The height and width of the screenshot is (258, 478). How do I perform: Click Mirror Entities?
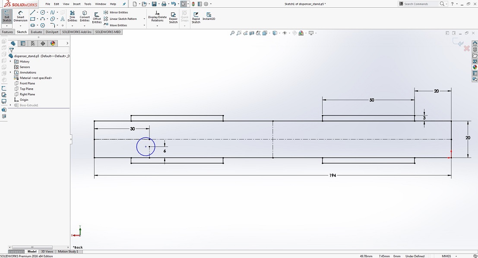click(116, 12)
